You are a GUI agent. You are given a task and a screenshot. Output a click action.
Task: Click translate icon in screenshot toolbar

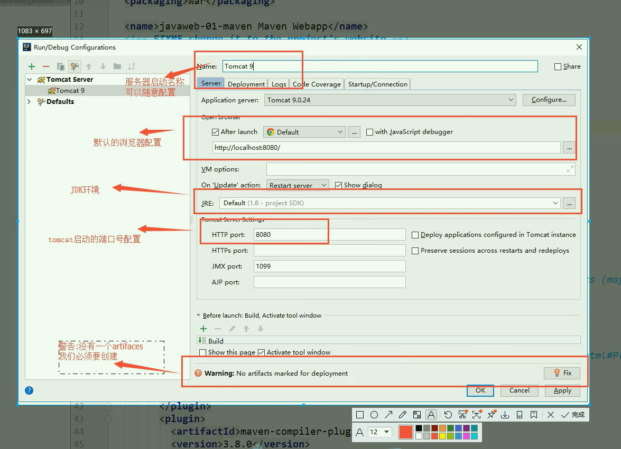pyautogui.click(x=476, y=415)
